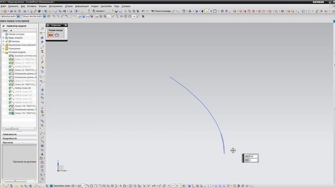This screenshot has width=335, height=188.
Task: Select the parameter input mode icon
Action: pos(57,35)
